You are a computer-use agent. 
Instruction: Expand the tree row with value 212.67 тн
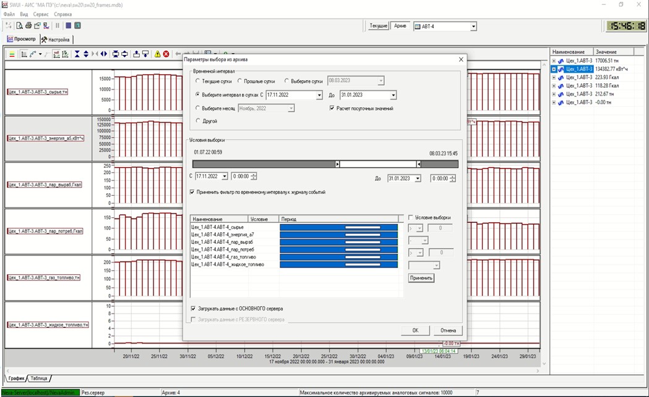pos(554,94)
